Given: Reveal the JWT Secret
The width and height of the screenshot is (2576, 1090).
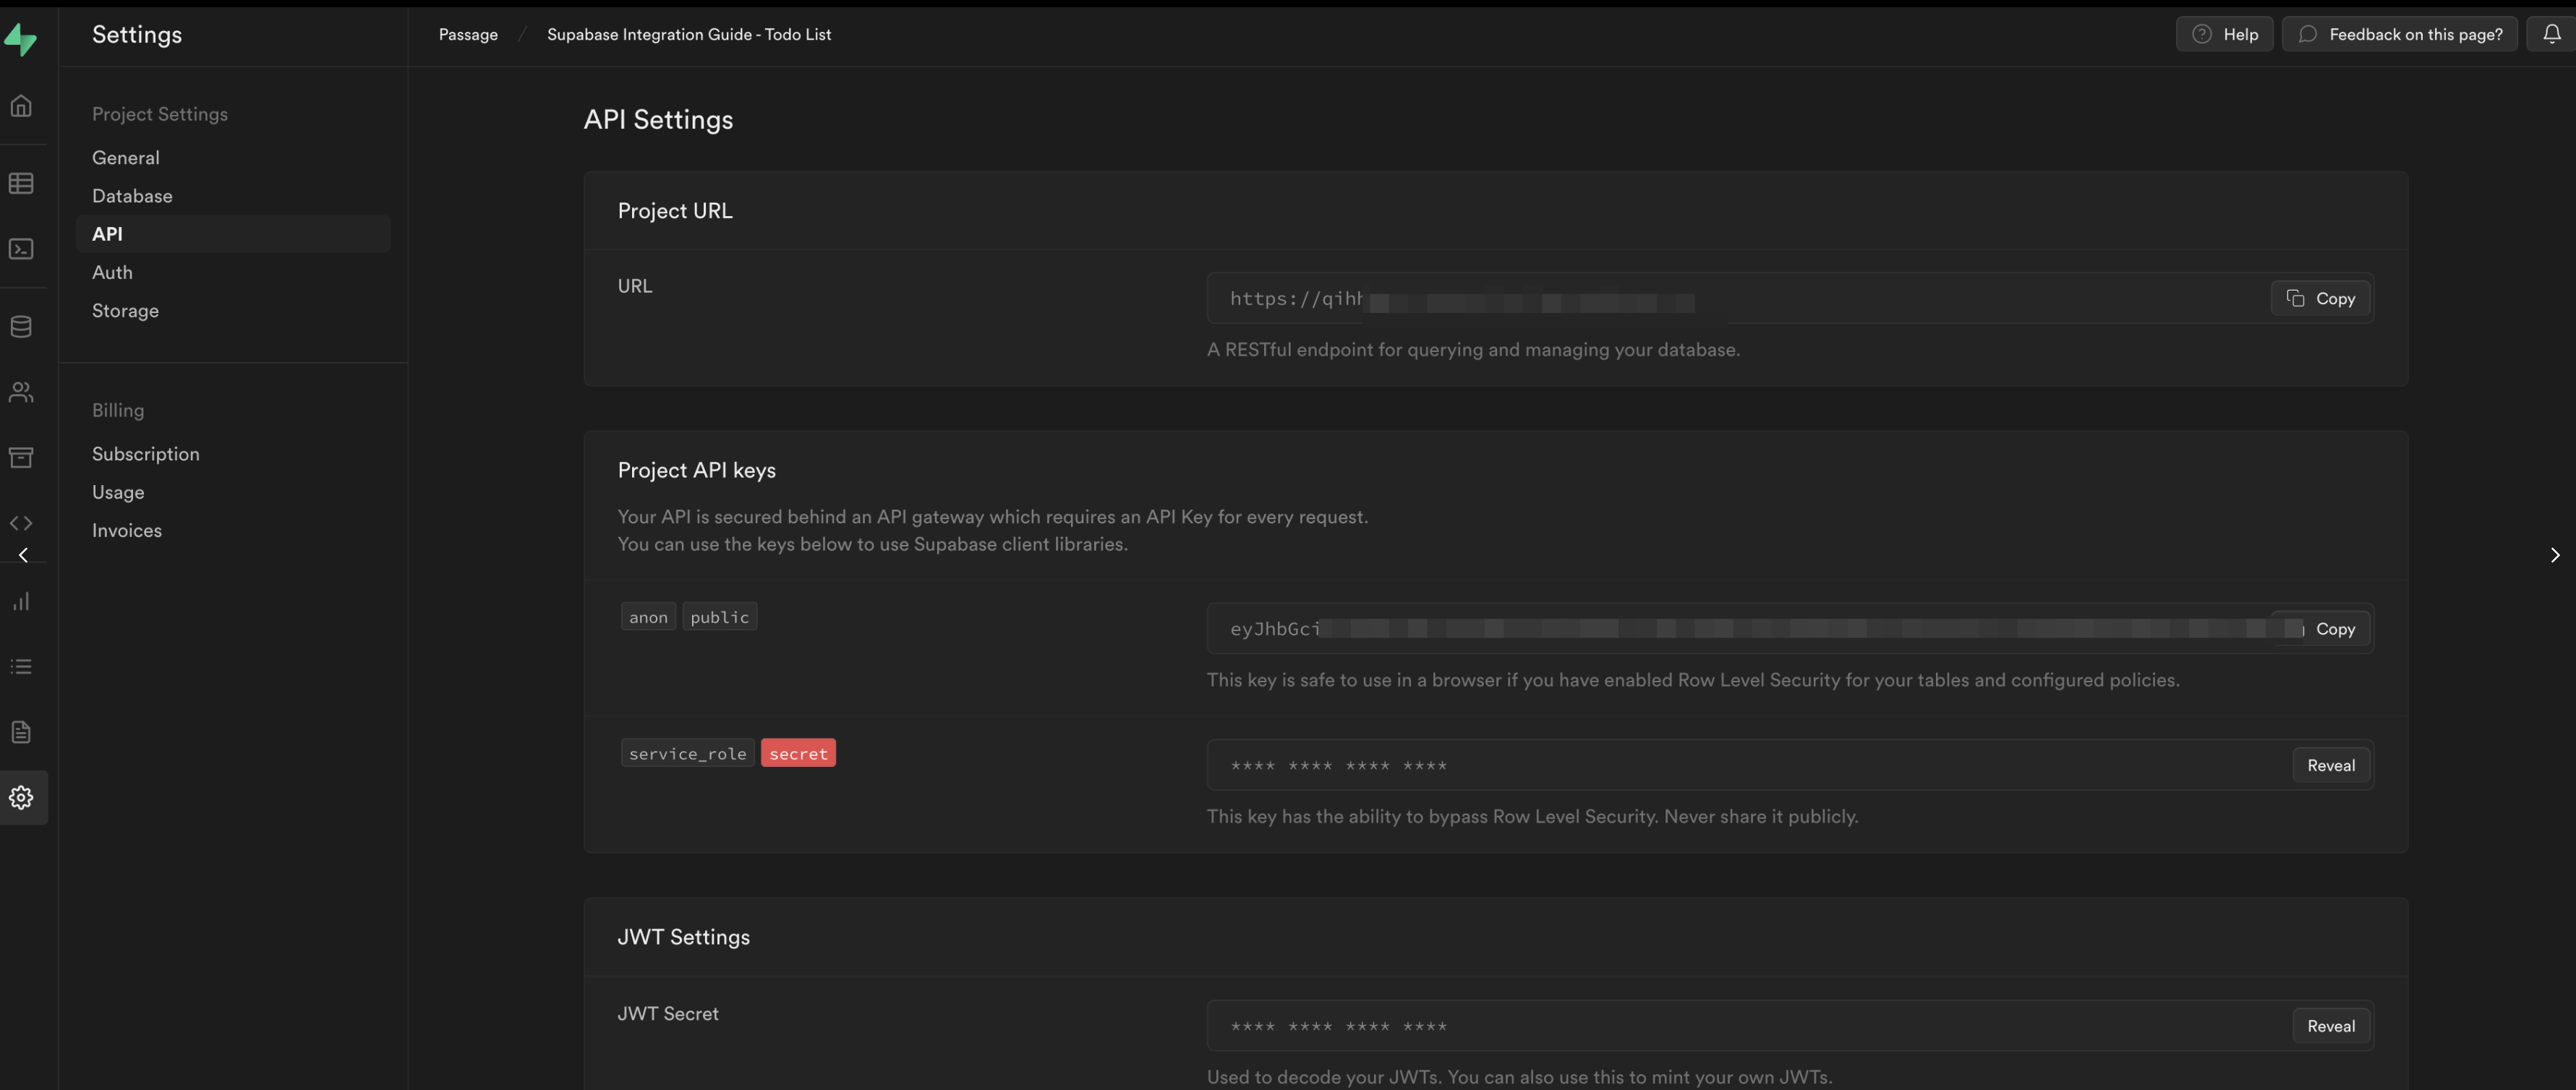Looking at the screenshot, I should 2331,1026.
